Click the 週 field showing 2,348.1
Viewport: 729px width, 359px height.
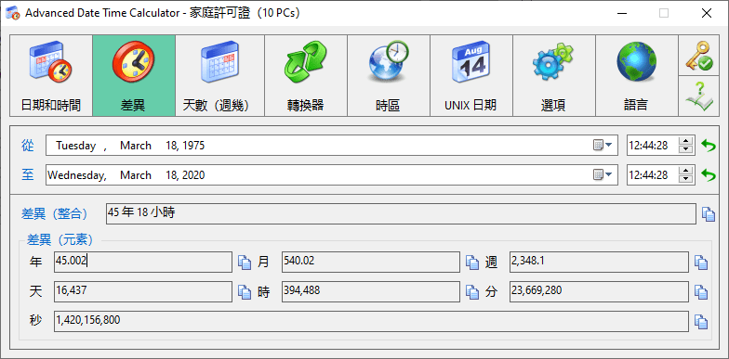599,262
